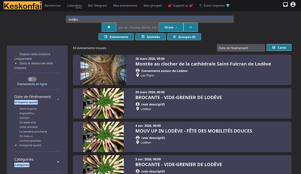Select N'importe quand radio option
The height and width of the screenshot is (174, 301).
[x=16, y=145]
